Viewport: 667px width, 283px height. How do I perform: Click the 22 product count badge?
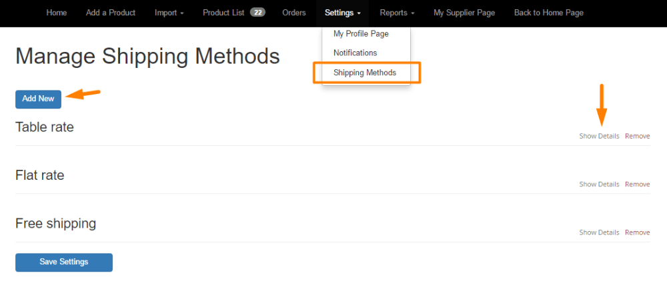click(257, 13)
